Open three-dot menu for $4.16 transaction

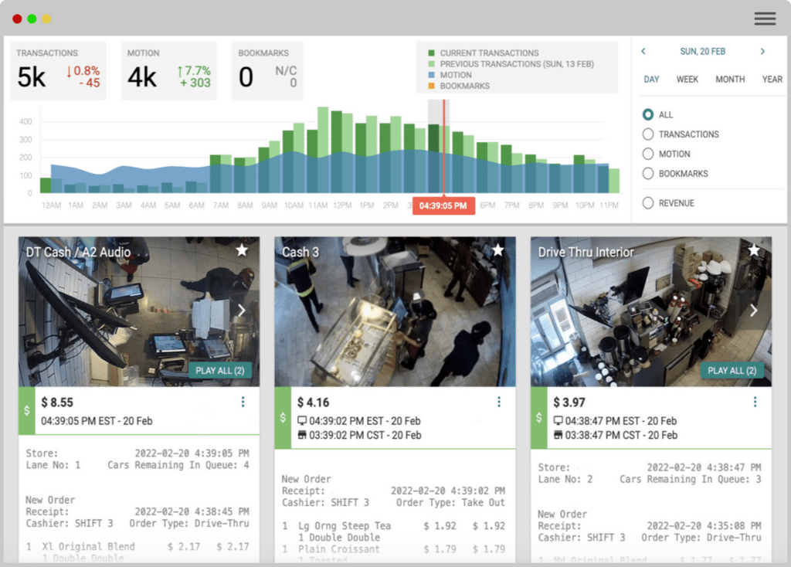pyautogui.click(x=499, y=402)
